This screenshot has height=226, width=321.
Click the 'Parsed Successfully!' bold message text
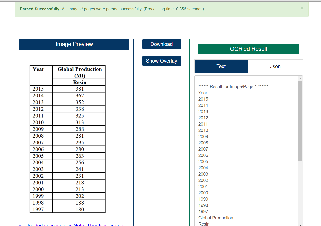(40, 9)
